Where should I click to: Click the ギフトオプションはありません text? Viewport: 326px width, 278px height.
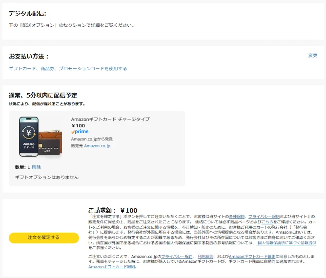point(47,177)
